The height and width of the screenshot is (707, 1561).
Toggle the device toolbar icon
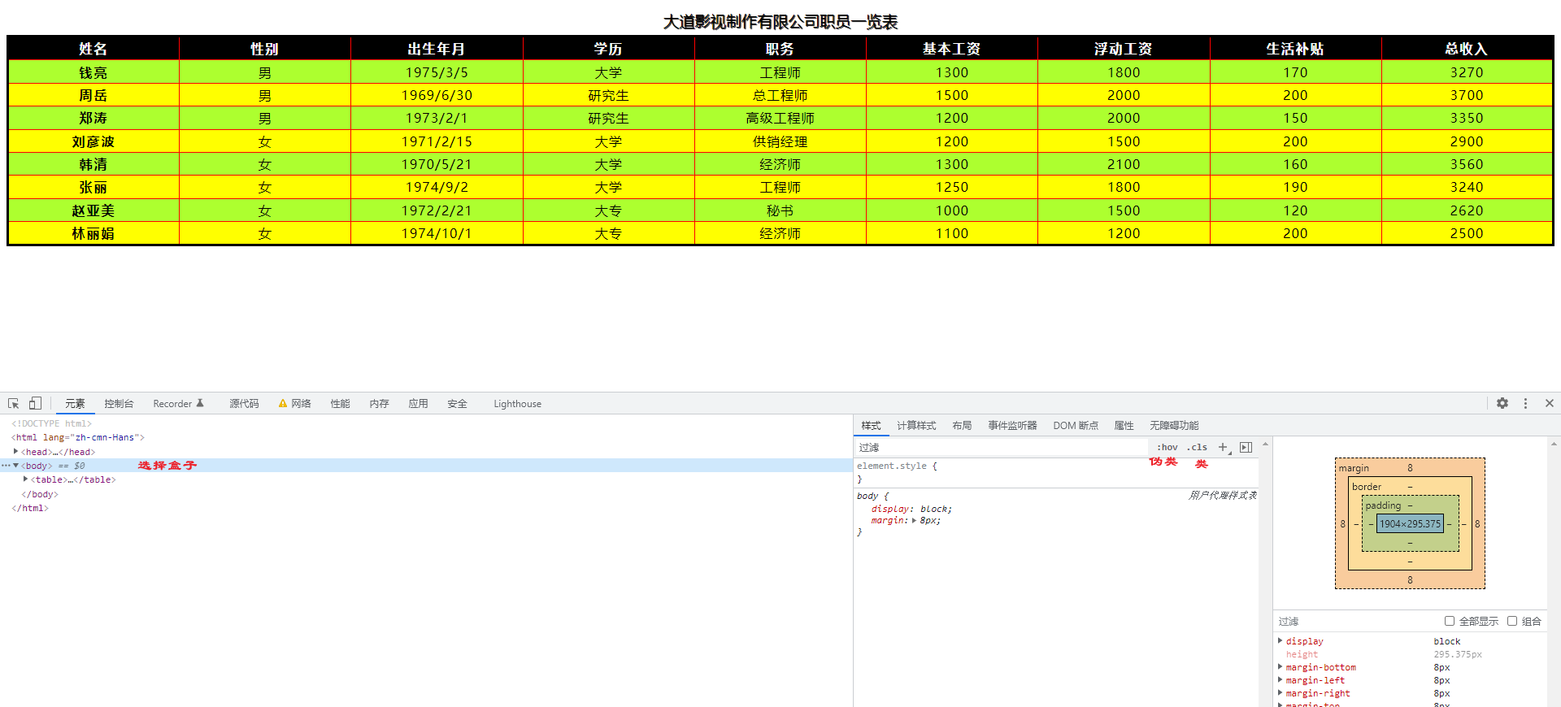(x=35, y=404)
